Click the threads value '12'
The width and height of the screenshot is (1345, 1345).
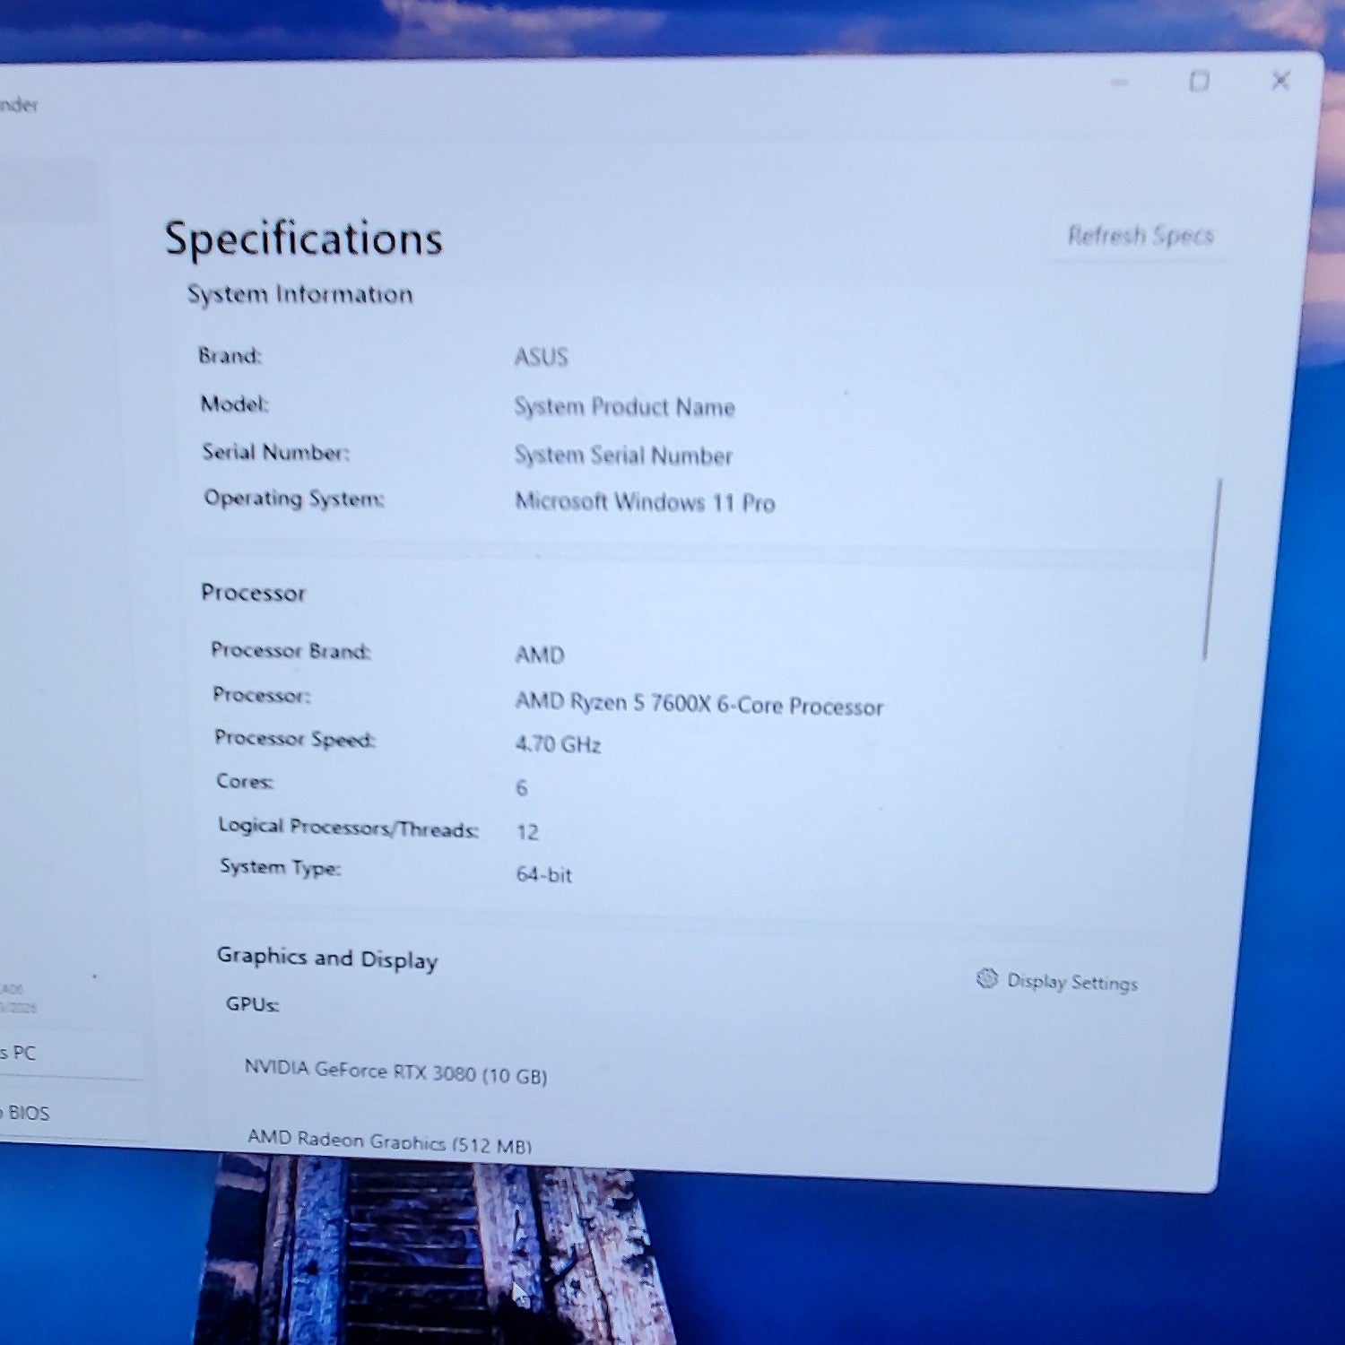click(x=527, y=832)
